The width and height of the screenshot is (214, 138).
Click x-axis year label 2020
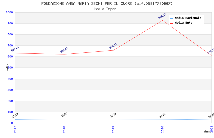[162, 129]
